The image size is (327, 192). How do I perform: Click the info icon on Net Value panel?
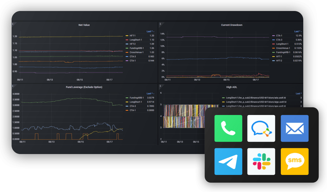(12, 24)
